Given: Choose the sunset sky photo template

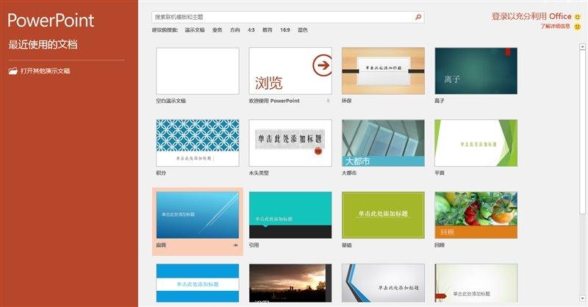Looking at the screenshot, I should tap(290, 283).
